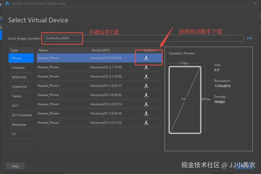Download the HarmonyOS 6.0.0(20) image
The image size is (261, 174).
coord(146,58)
